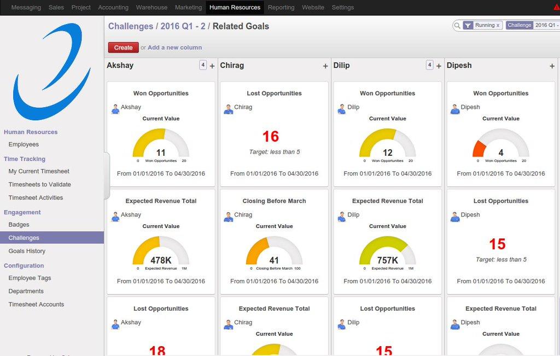Open the Marketing menu
Image resolution: width=560 pixels, height=356 pixels.
pyautogui.click(x=188, y=7)
